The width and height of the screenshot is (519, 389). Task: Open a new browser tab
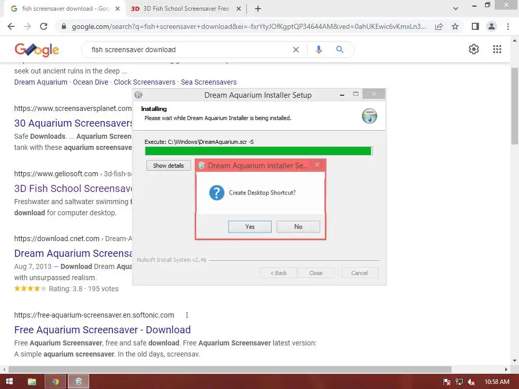click(x=258, y=9)
